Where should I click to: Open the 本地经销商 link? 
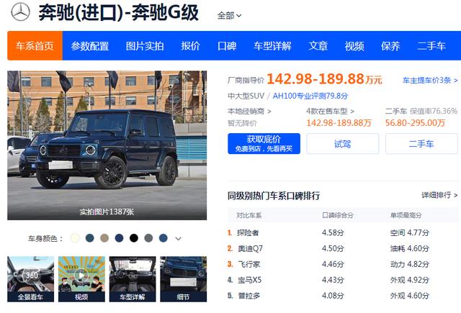(x=249, y=112)
